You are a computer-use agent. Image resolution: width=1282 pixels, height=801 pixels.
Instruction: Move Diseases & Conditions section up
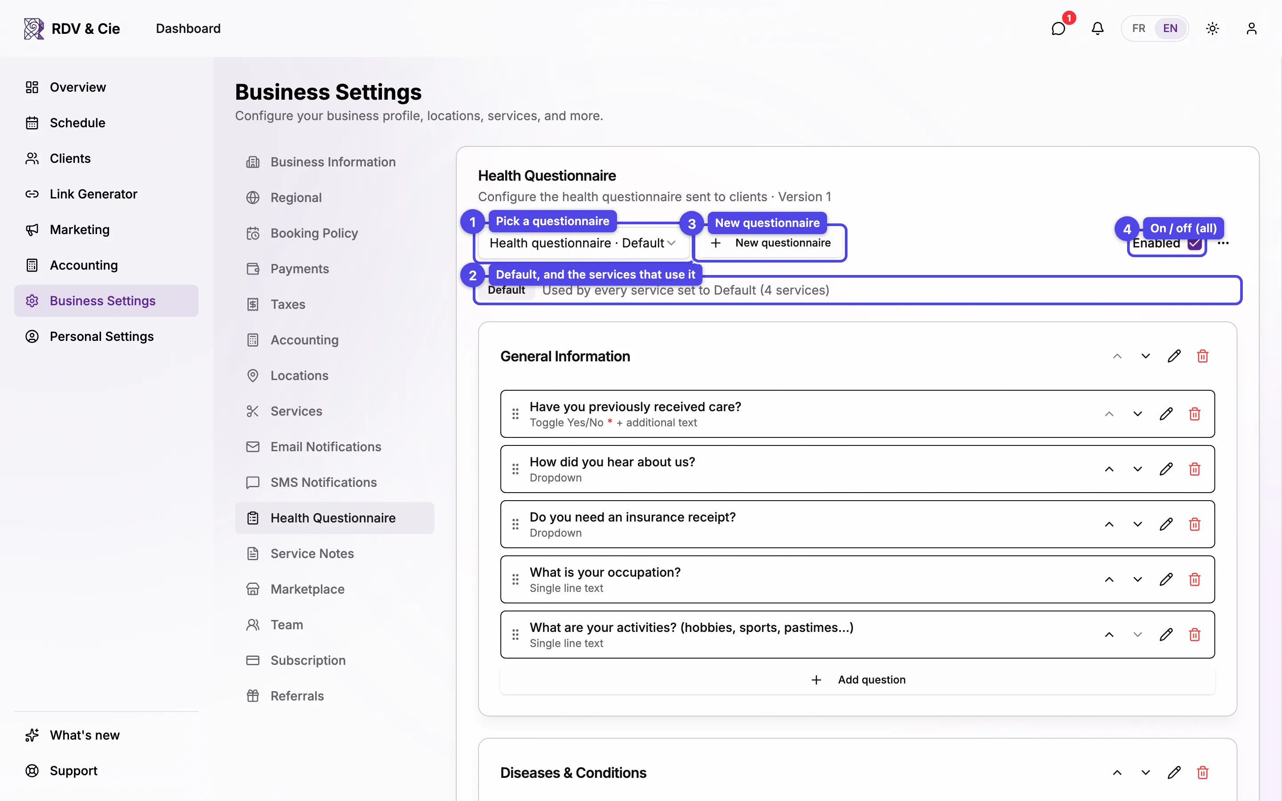pos(1117,773)
